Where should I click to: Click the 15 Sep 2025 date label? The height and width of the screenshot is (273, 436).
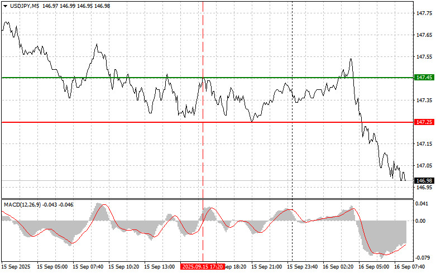(x=16, y=267)
